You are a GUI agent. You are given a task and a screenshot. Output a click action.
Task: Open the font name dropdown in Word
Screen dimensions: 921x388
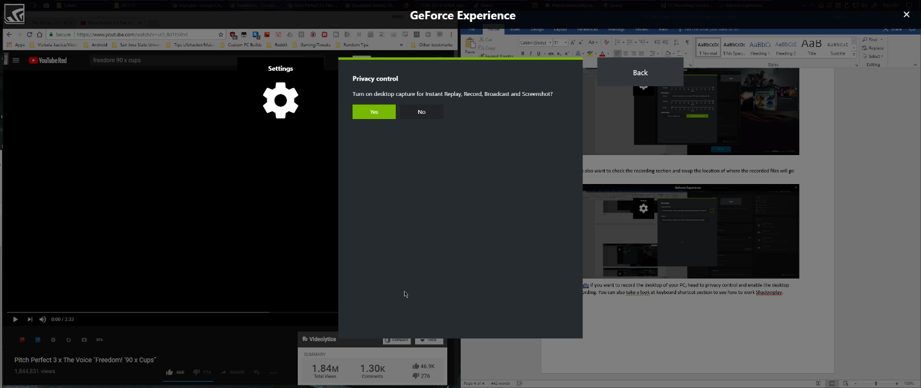coord(550,42)
